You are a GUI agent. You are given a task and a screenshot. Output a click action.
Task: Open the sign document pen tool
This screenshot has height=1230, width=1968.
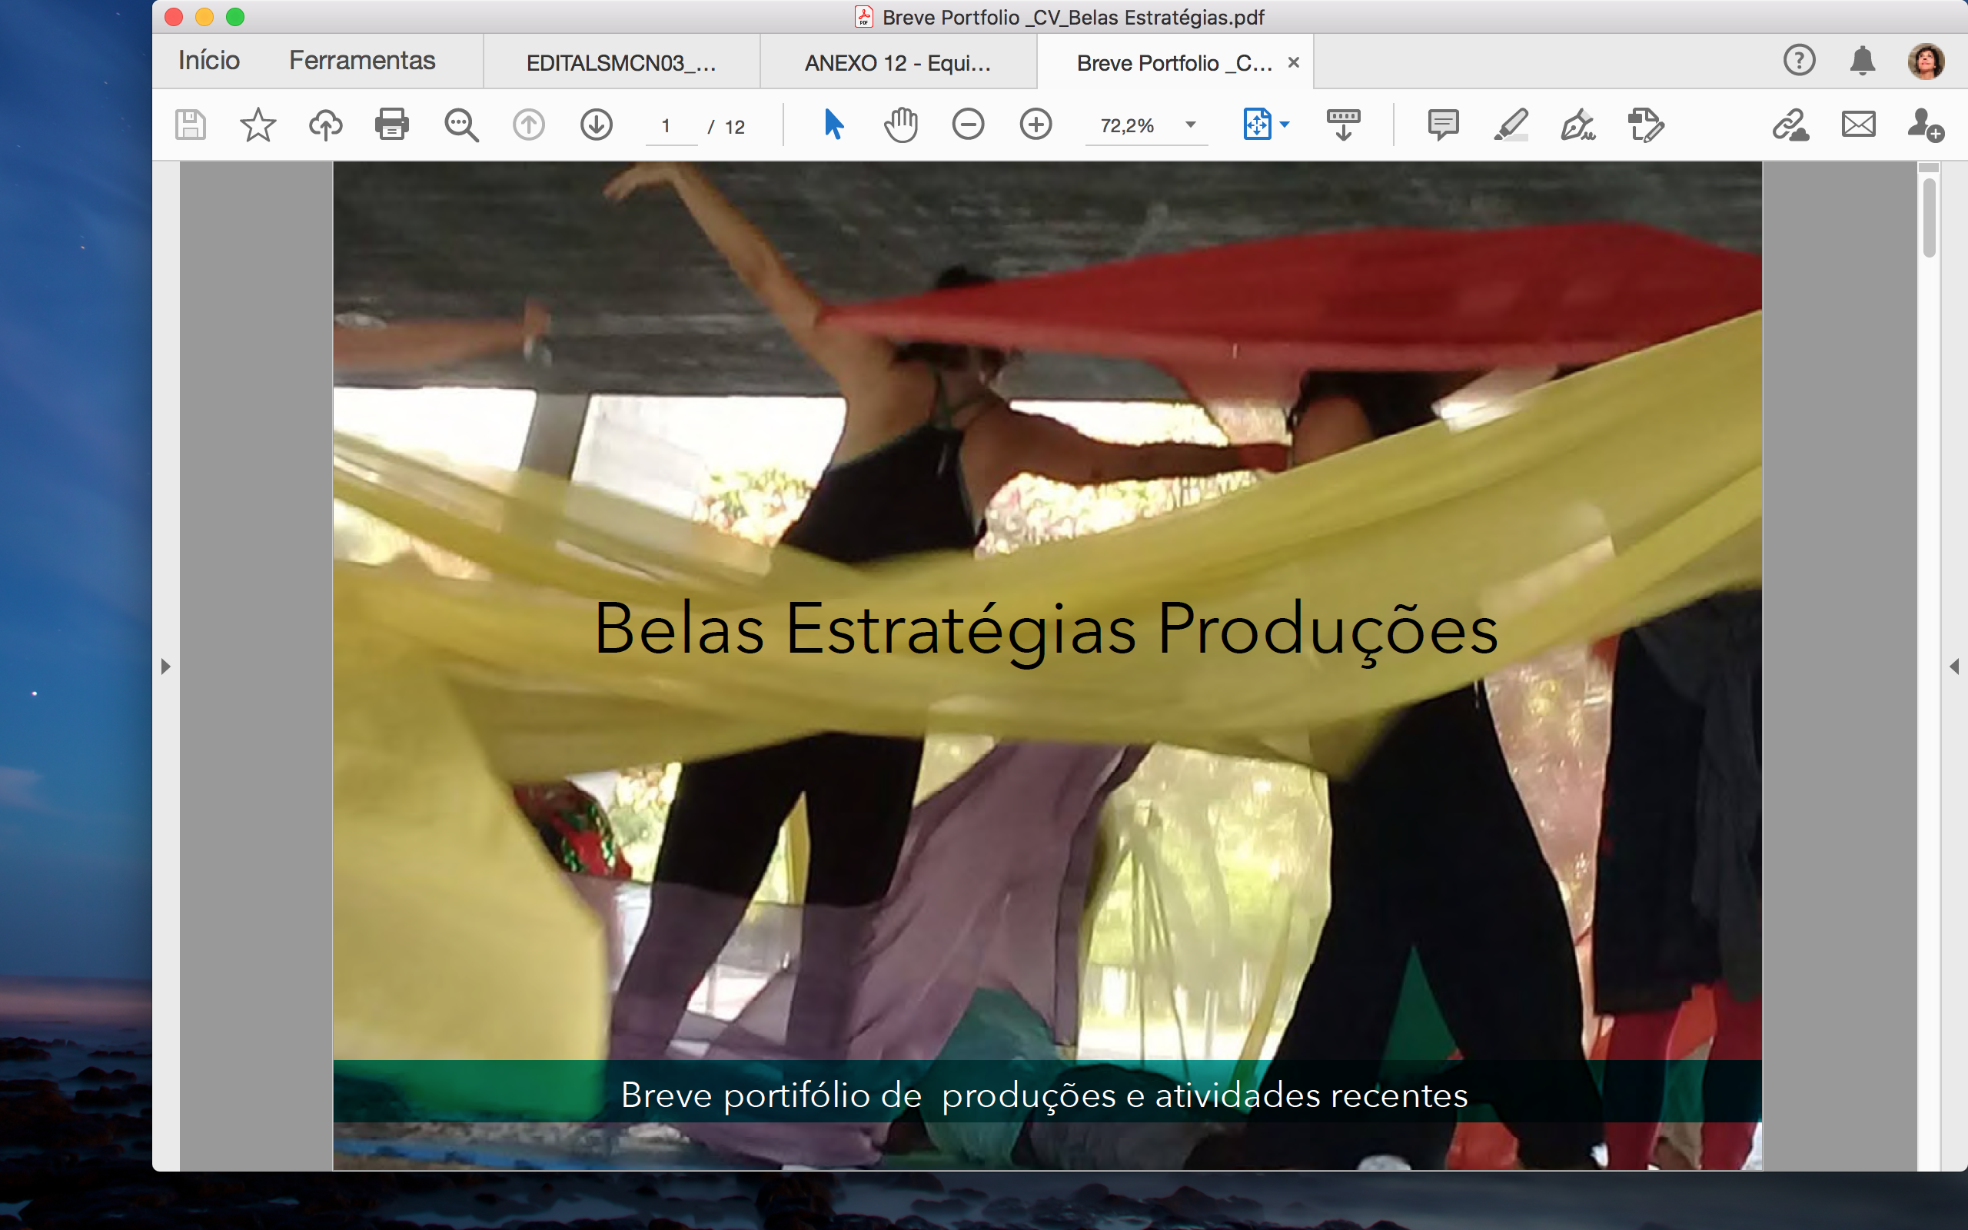pyautogui.click(x=1577, y=125)
